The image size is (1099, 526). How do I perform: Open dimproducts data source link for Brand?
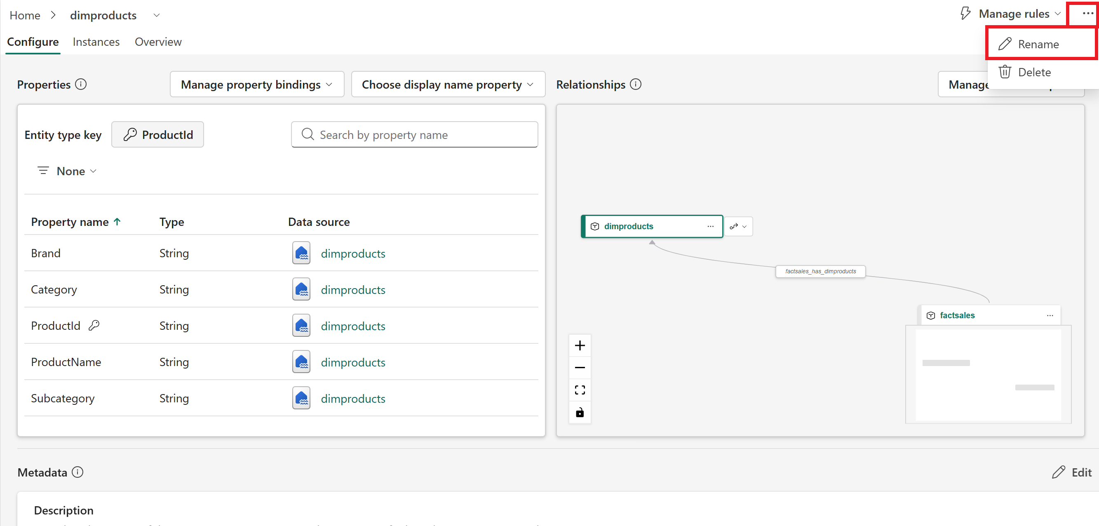[353, 254]
